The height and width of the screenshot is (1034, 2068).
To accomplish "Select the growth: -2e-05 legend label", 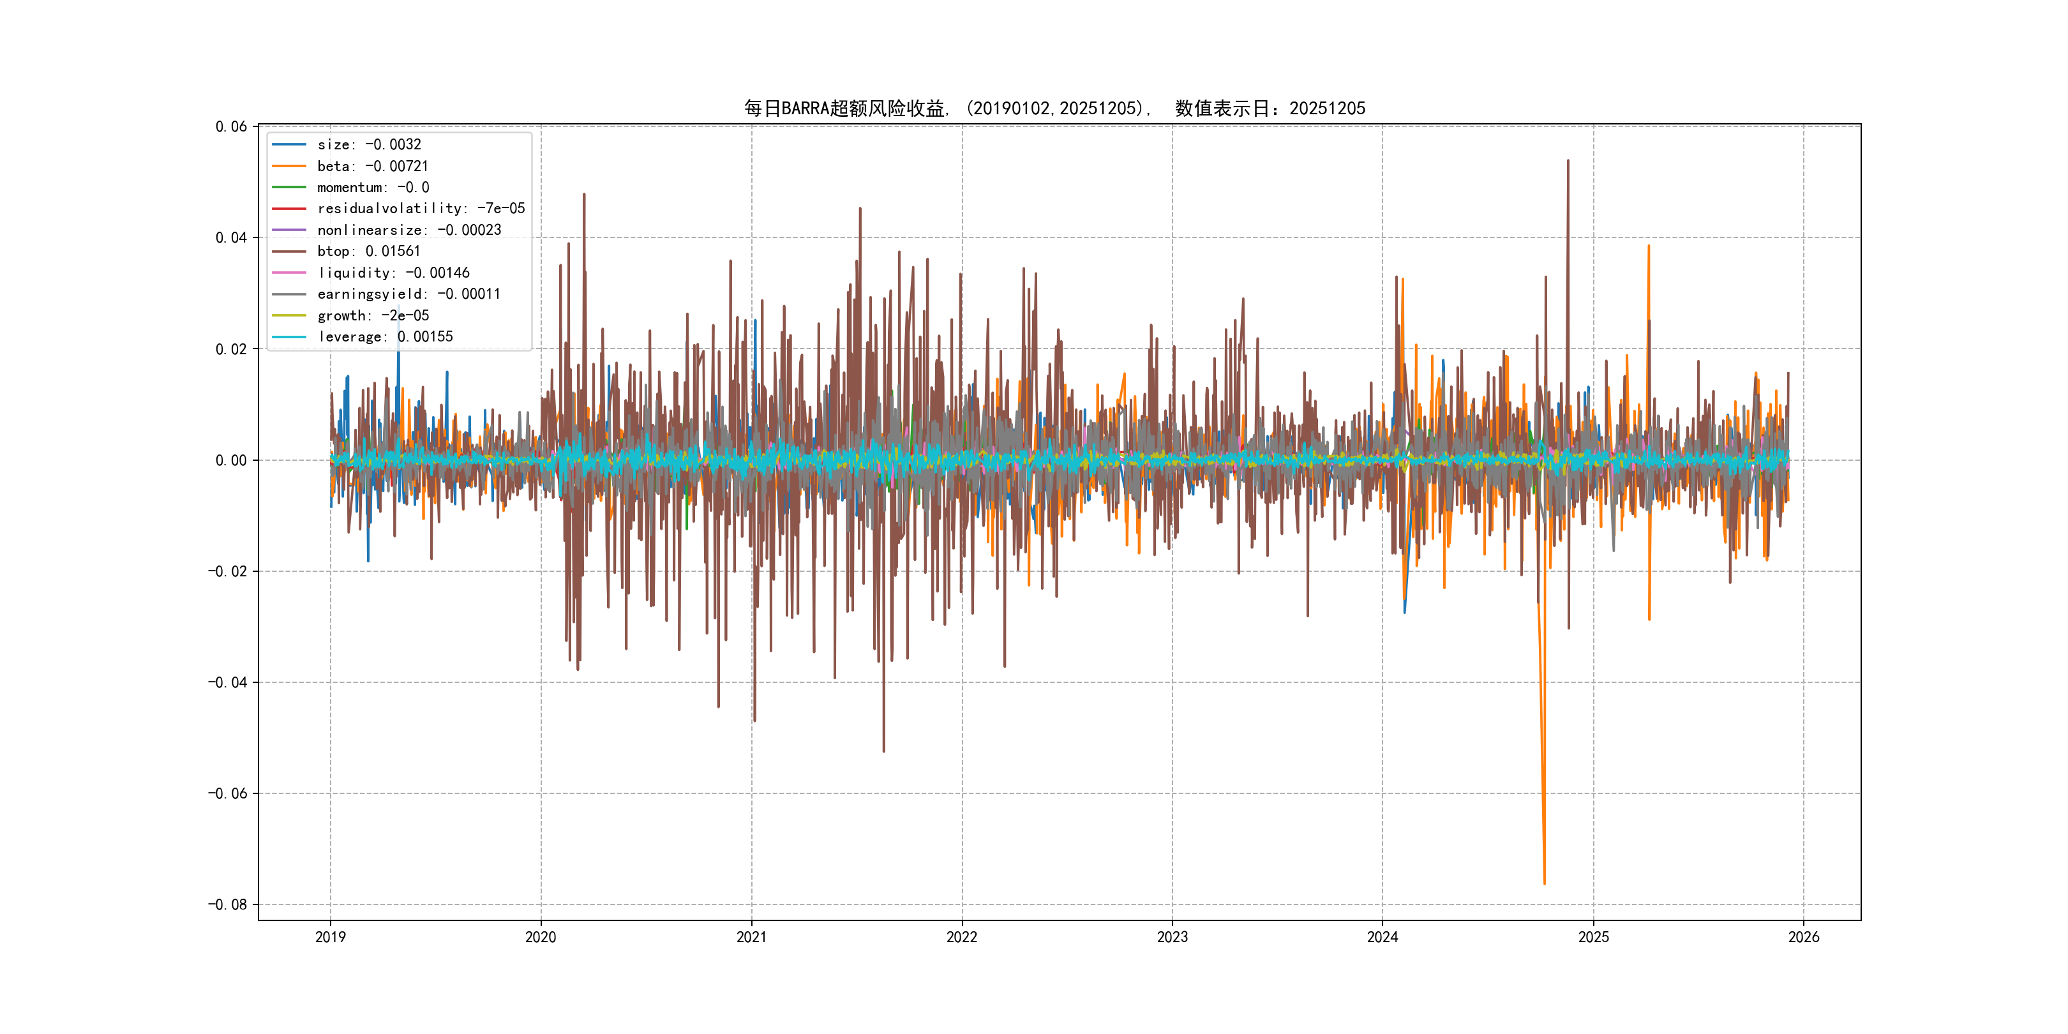I will click(x=373, y=315).
